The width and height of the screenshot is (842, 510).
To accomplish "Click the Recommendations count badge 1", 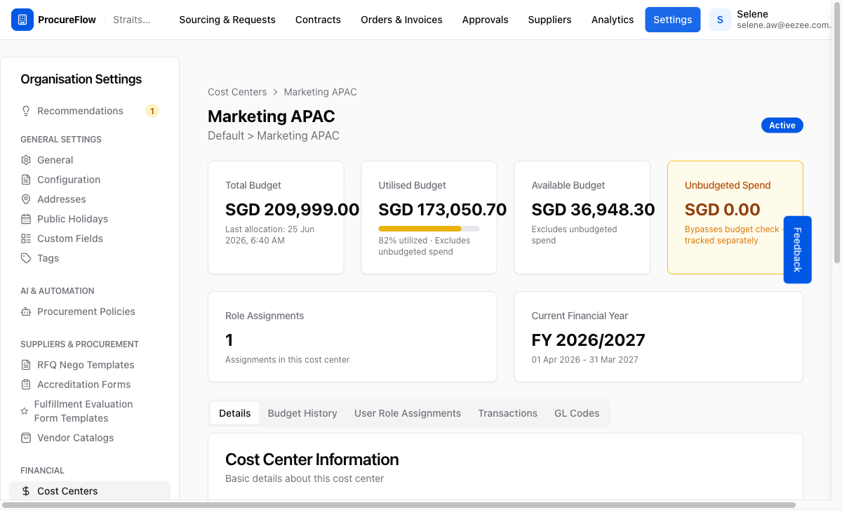I will (x=152, y=111).
